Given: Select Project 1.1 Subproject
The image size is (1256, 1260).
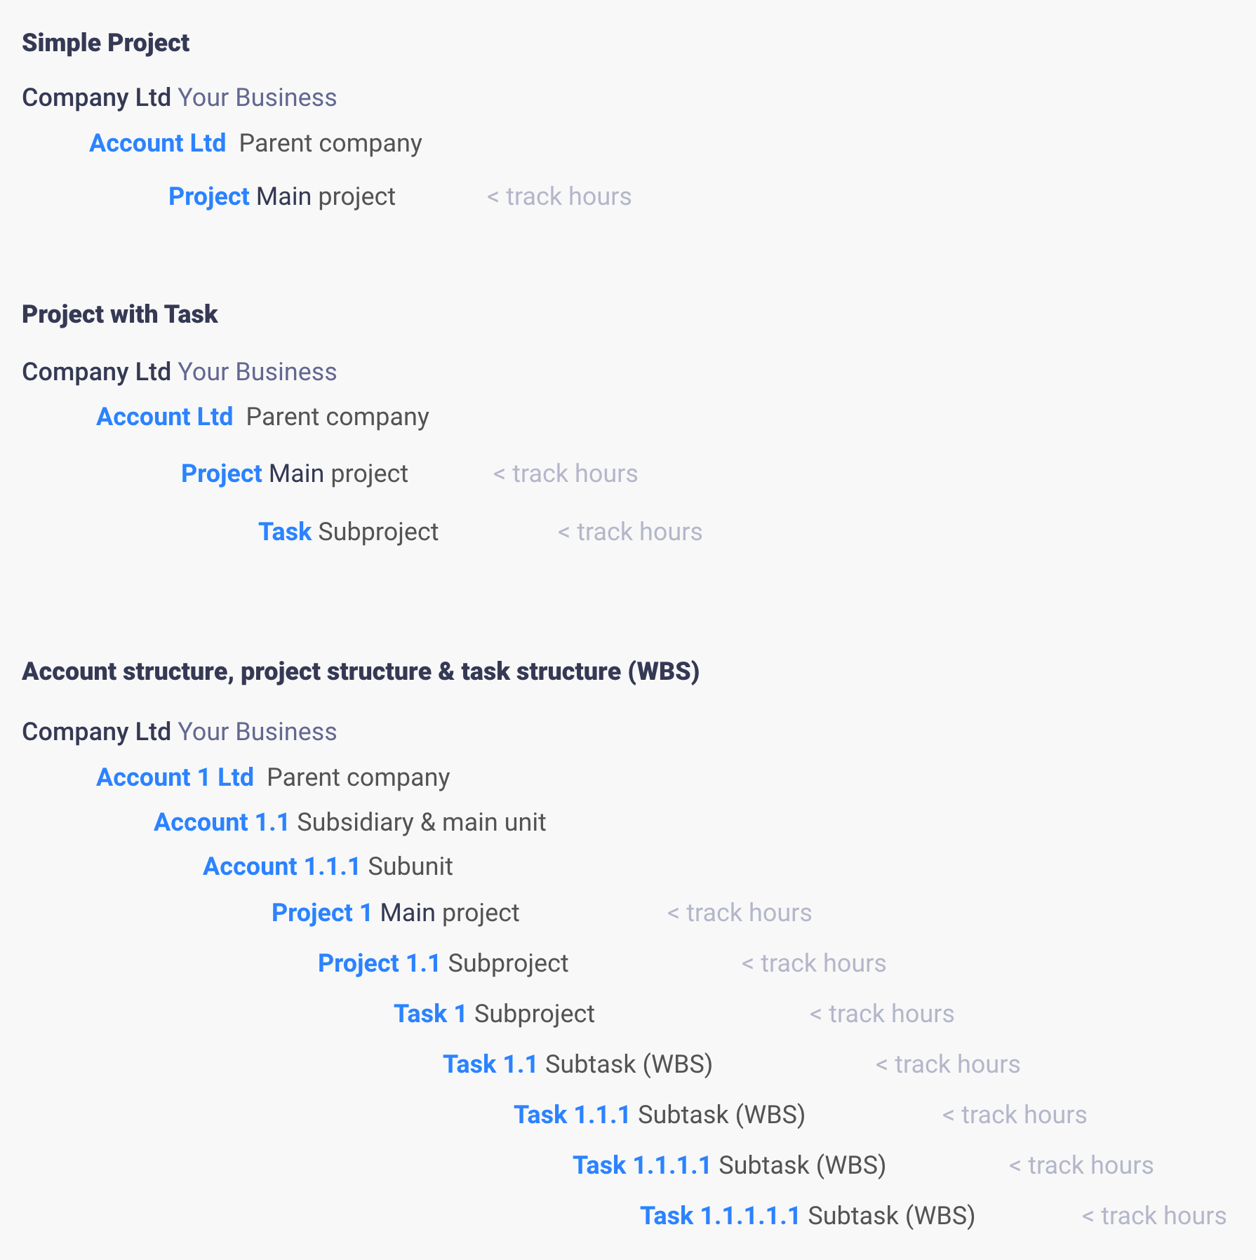Looking at the screenshot, I should point(380,963).
